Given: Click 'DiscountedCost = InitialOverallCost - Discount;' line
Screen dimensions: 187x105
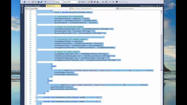Looking at the screenshot, I should (x=76, y=23).
